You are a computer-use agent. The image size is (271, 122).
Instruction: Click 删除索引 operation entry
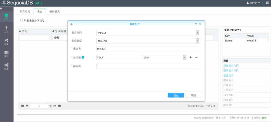click(x=228, y=105)
